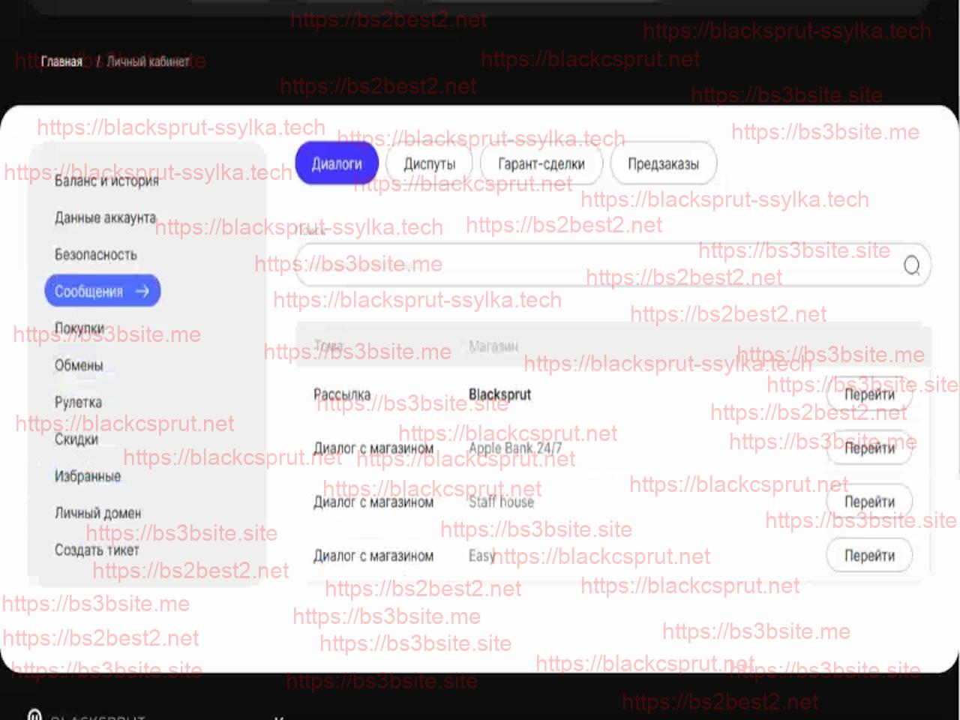
Task: Click Перейти for Staff house dialog
Action: pos(869,502)
